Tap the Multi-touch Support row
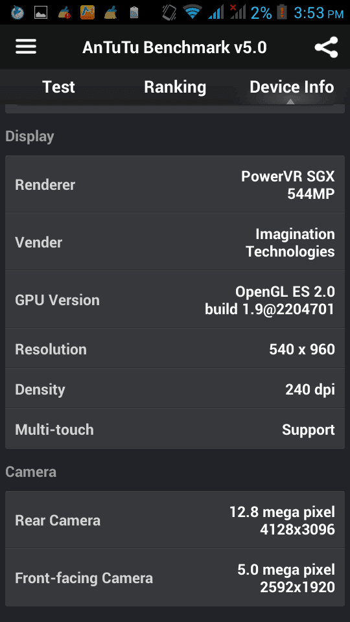The image size is (350, 622). pyautogui.click(x=175, y=429)
